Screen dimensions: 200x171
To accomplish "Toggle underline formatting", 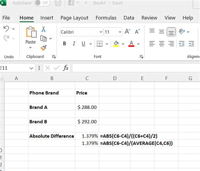I will 84,44.
